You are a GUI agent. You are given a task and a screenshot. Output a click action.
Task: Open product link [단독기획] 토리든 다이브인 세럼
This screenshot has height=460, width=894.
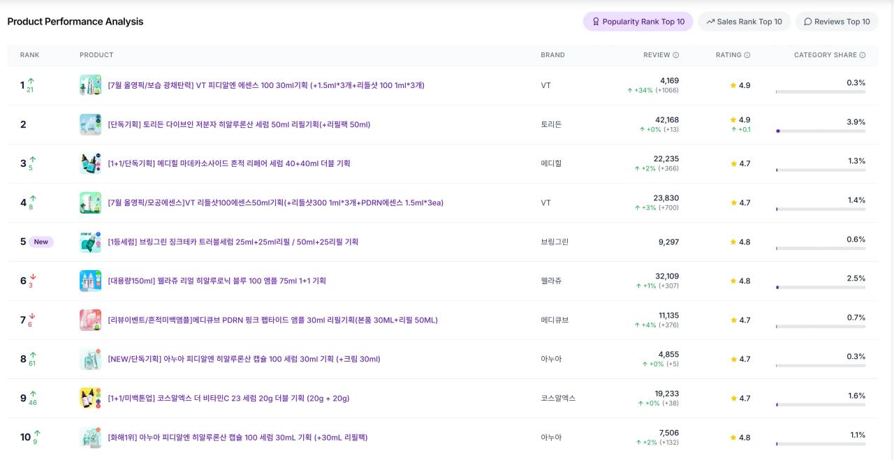click(239, 124)
